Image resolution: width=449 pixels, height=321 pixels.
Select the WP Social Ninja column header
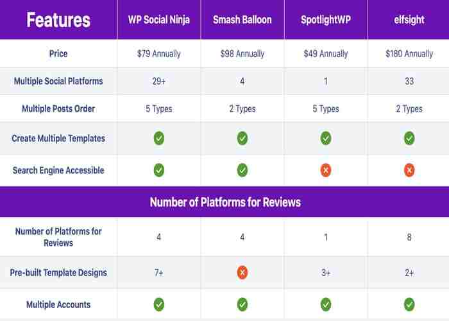(159, 20)
